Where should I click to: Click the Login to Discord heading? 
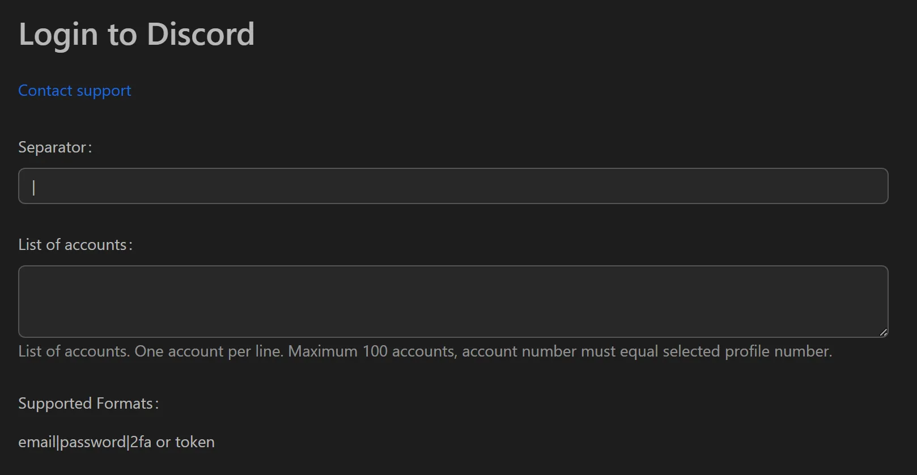[136, 34]
